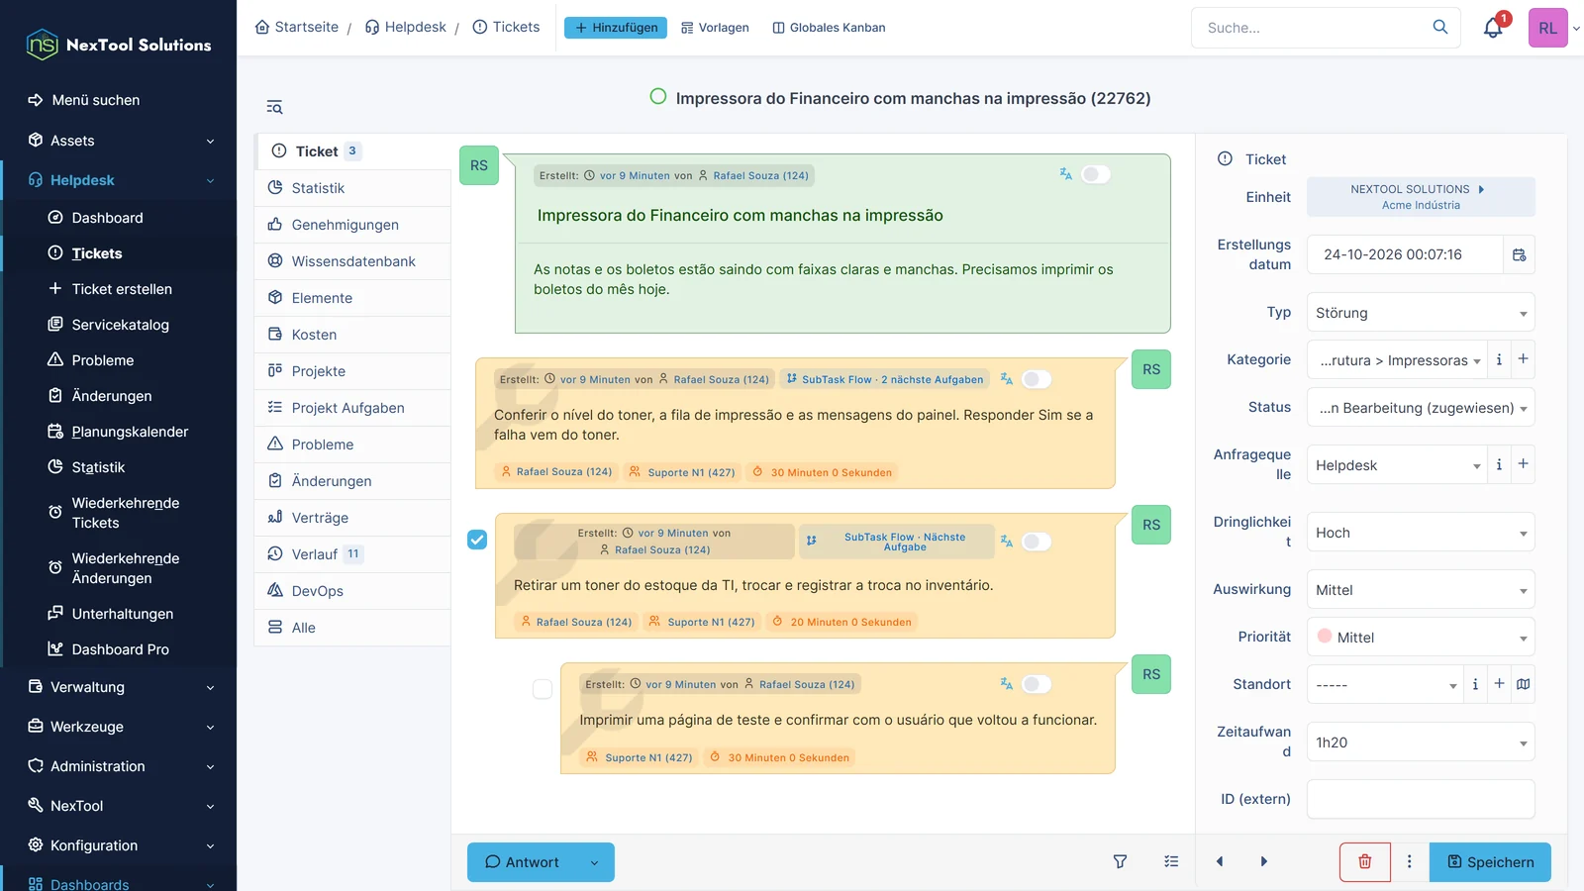Check the 'Imprimir uma página de teste' checkbox
This screenshot has height=891, width=1584.
pos(543,689)
